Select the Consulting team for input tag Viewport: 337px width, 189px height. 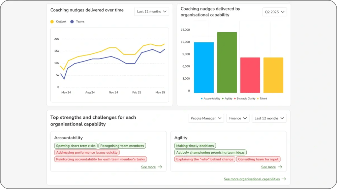click(258, 159)
